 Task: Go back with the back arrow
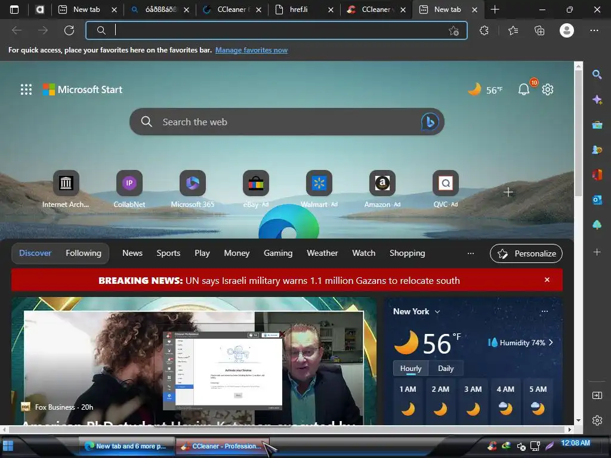click(16, 30)
